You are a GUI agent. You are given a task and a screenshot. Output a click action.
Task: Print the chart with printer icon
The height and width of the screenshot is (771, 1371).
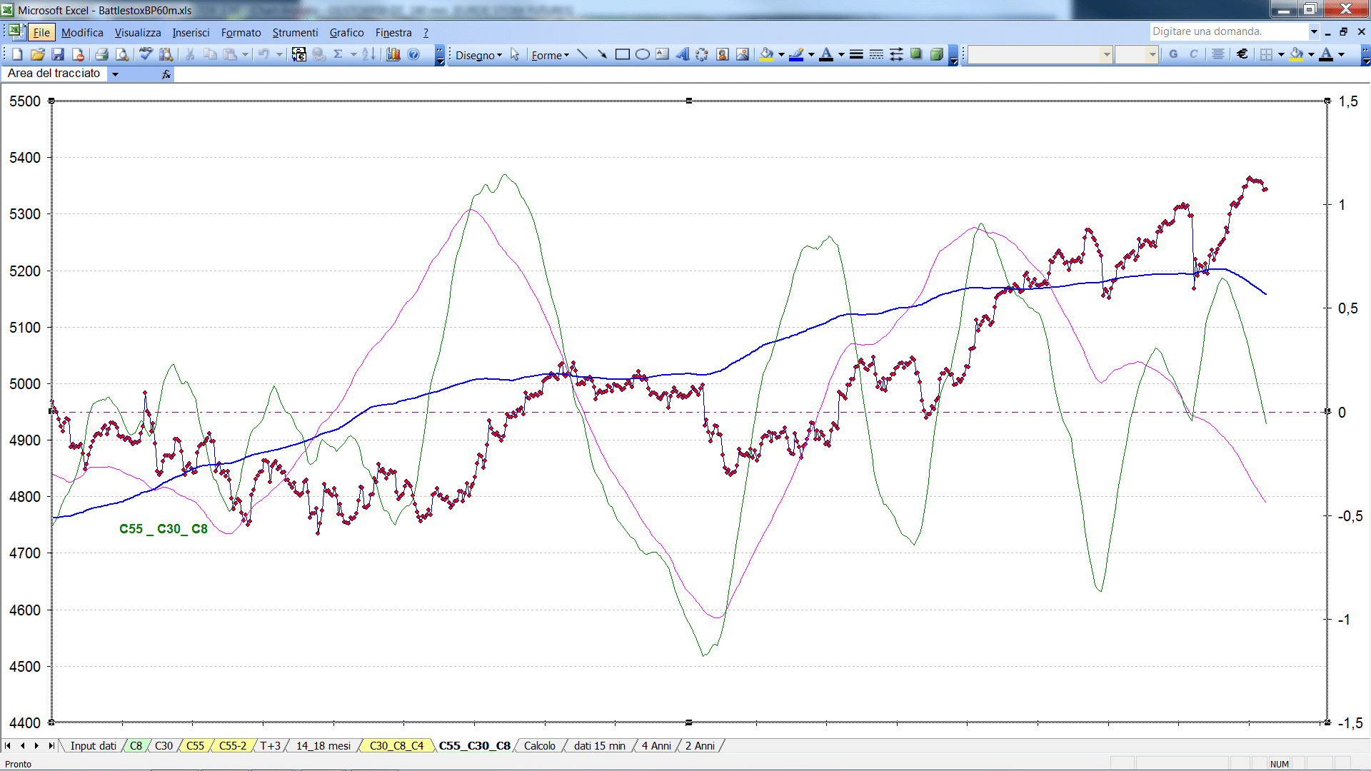pyautogui.click(x=101, y=54)
